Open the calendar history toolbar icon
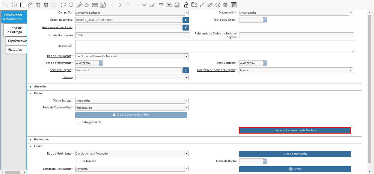 point(103,5)
